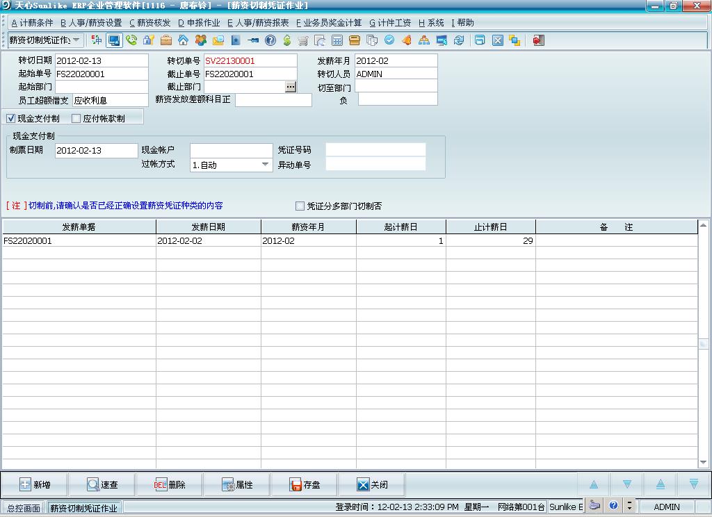Click the blue question mark toolbar icon
The image size is (712, 517).
pos(270,40)
